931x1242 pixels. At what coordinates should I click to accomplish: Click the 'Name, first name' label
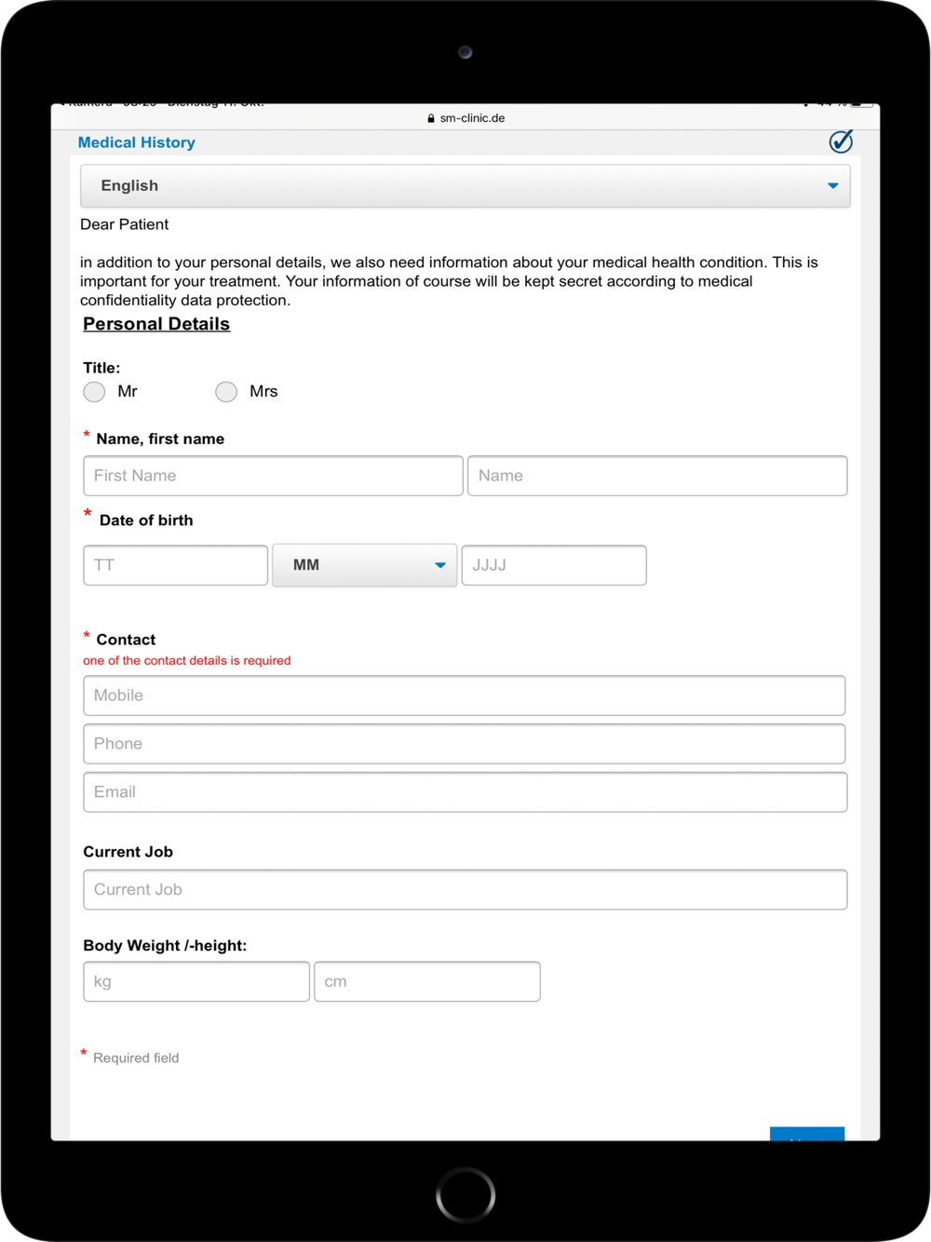tap(160, 439)
